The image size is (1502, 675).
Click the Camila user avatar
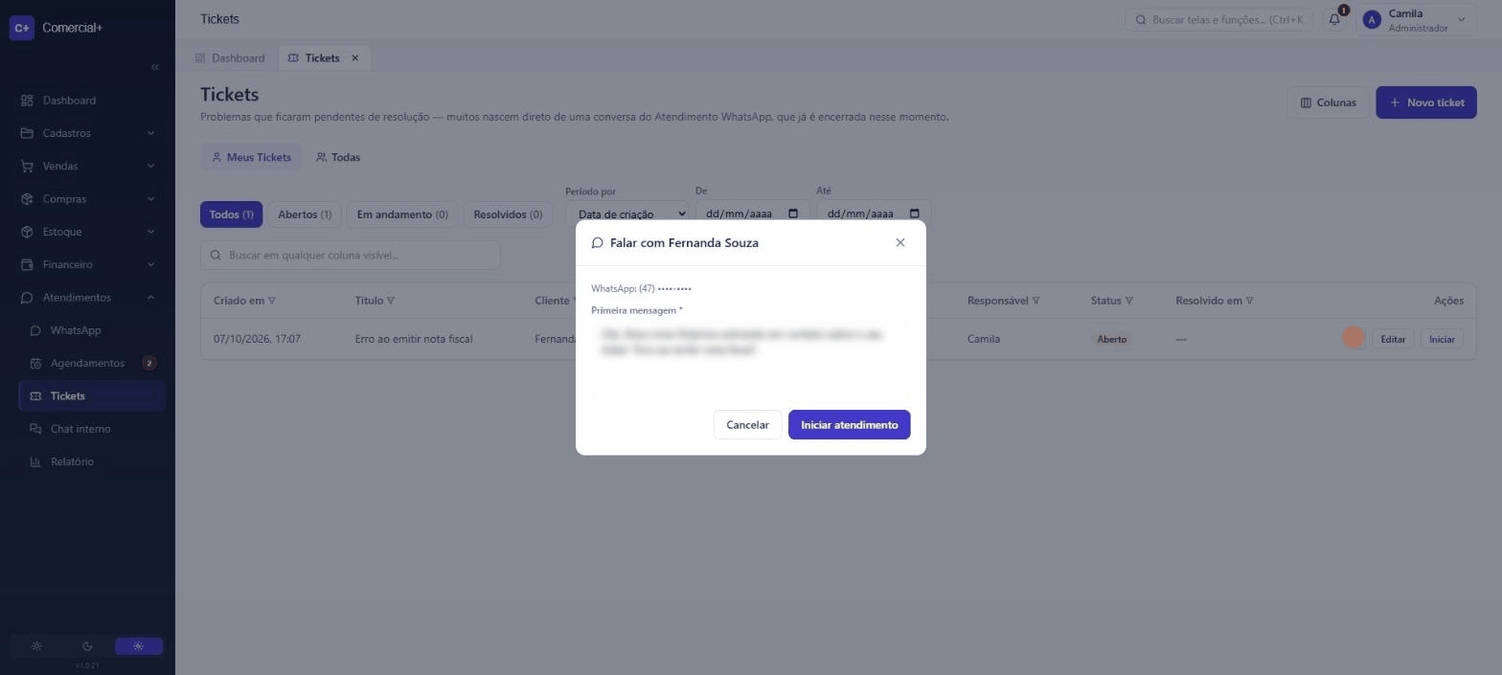pos(1372,20)
